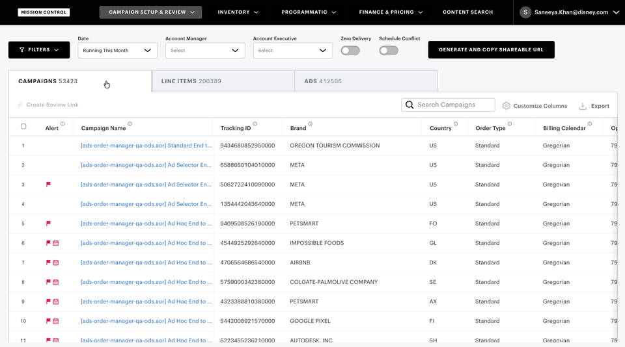Click the Create Review Link text
Image resolution: width=625 pixels, height=347 pixels.
coord(52,105)
